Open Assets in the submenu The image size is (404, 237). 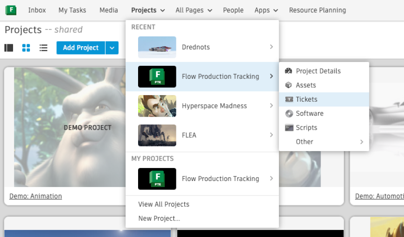coord(324,85)
